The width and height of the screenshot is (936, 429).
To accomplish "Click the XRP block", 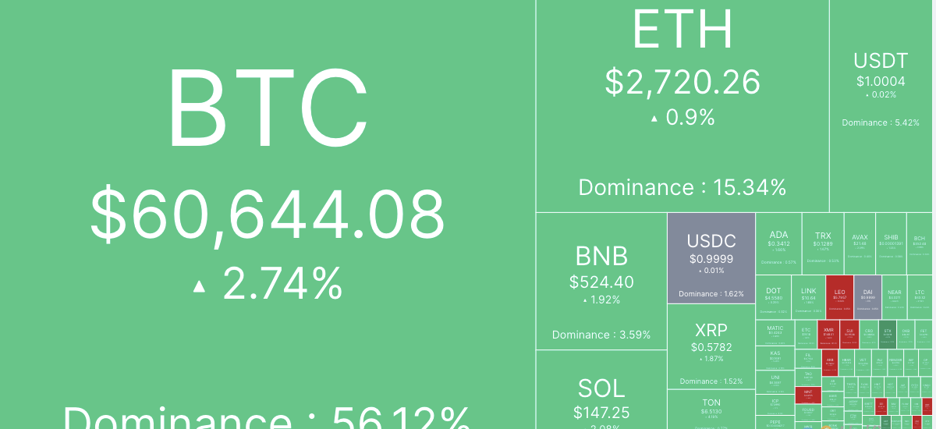I will 711,347.
